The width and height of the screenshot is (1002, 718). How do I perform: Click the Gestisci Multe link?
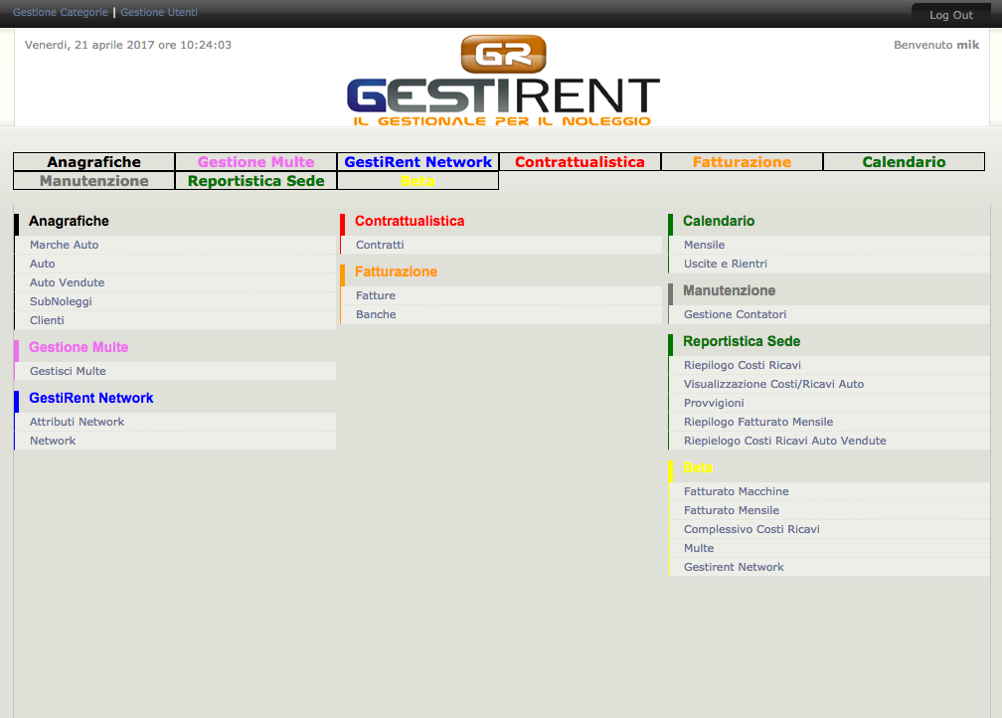[x=68, y=371]
